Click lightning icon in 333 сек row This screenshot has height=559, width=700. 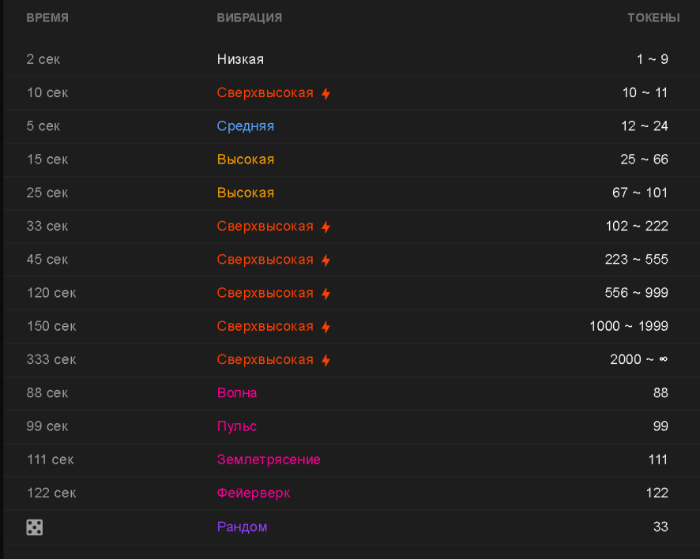click(x=326, y=360)
